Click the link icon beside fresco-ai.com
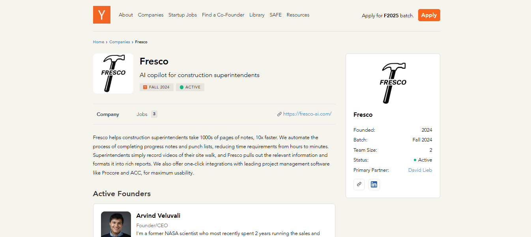 coord(279,114)
